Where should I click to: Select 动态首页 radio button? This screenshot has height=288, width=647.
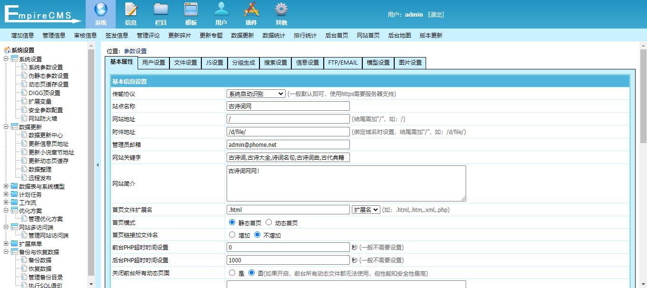pyautogui.click(x=269, y=222)
